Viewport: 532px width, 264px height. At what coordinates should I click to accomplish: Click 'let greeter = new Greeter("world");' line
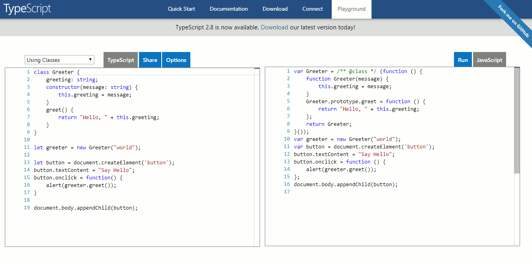click(87, 147)
